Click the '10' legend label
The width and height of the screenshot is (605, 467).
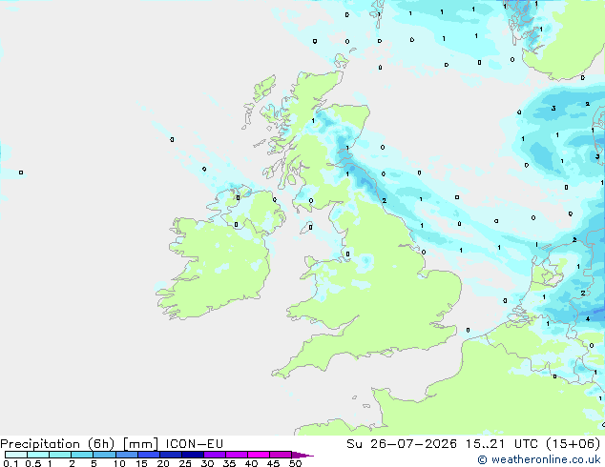coord(119,463)
